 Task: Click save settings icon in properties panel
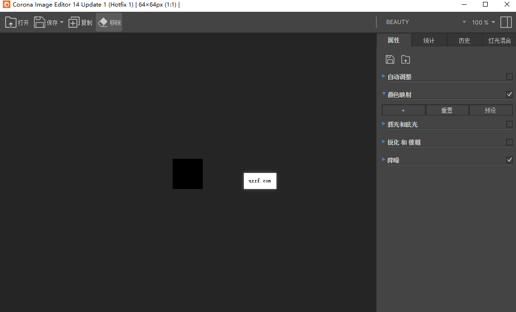pyautogui.click(x=390, y=59)
